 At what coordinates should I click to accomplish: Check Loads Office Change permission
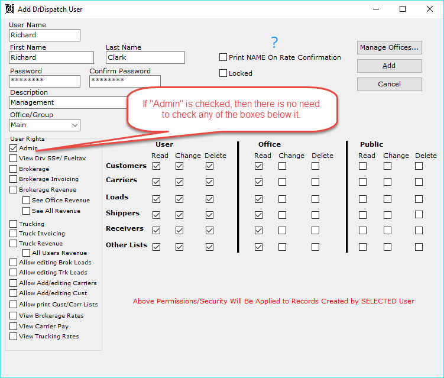283,199
